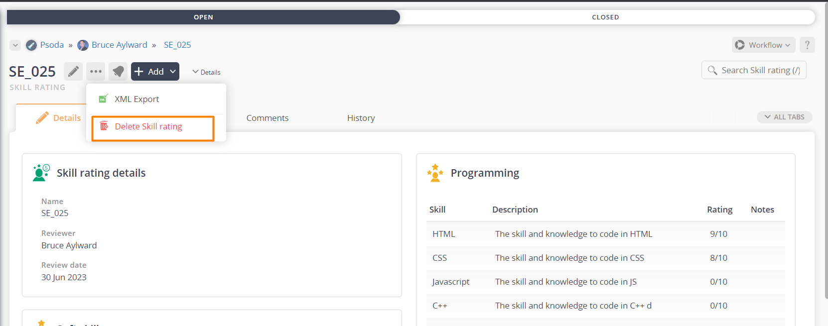Select the CSS skill row
Image resolution: width=828 pixels, height=326 pixels.
(606, 258)
